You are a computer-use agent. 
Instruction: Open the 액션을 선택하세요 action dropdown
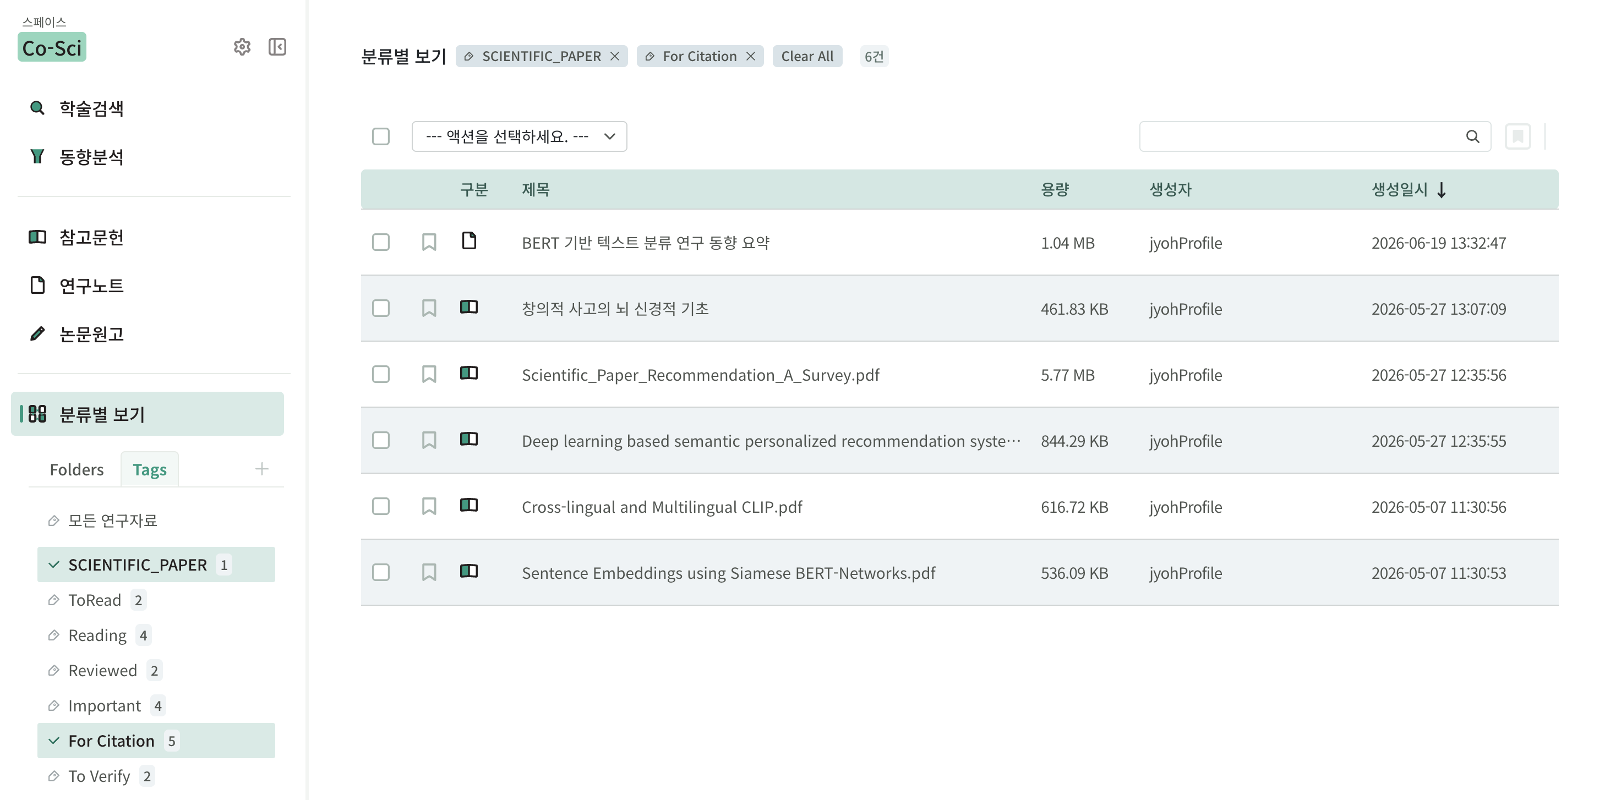(x=519, y=136)
